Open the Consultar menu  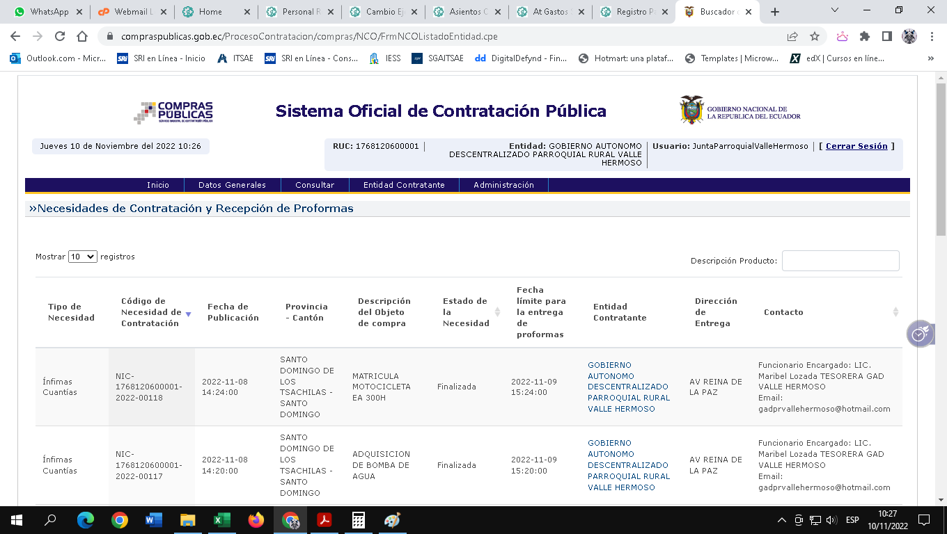(315, 185)
